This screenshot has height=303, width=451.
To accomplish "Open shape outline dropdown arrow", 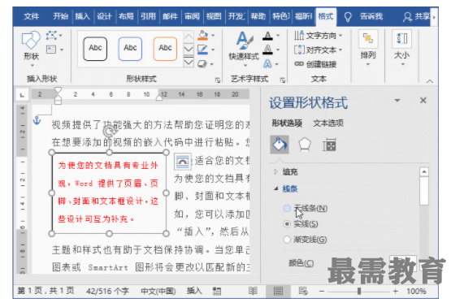I will [x=213, y=50].
